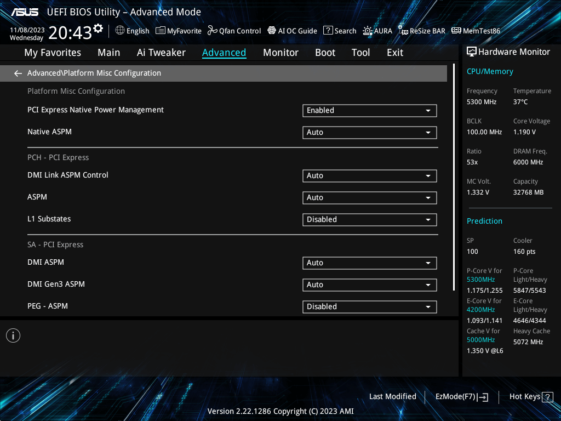
Task: Click the 32768 MB capacity value
Action: 529,192
